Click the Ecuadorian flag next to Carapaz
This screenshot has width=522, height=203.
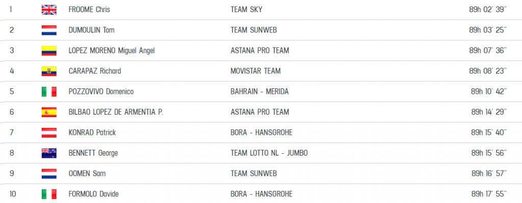coord(49,71)
